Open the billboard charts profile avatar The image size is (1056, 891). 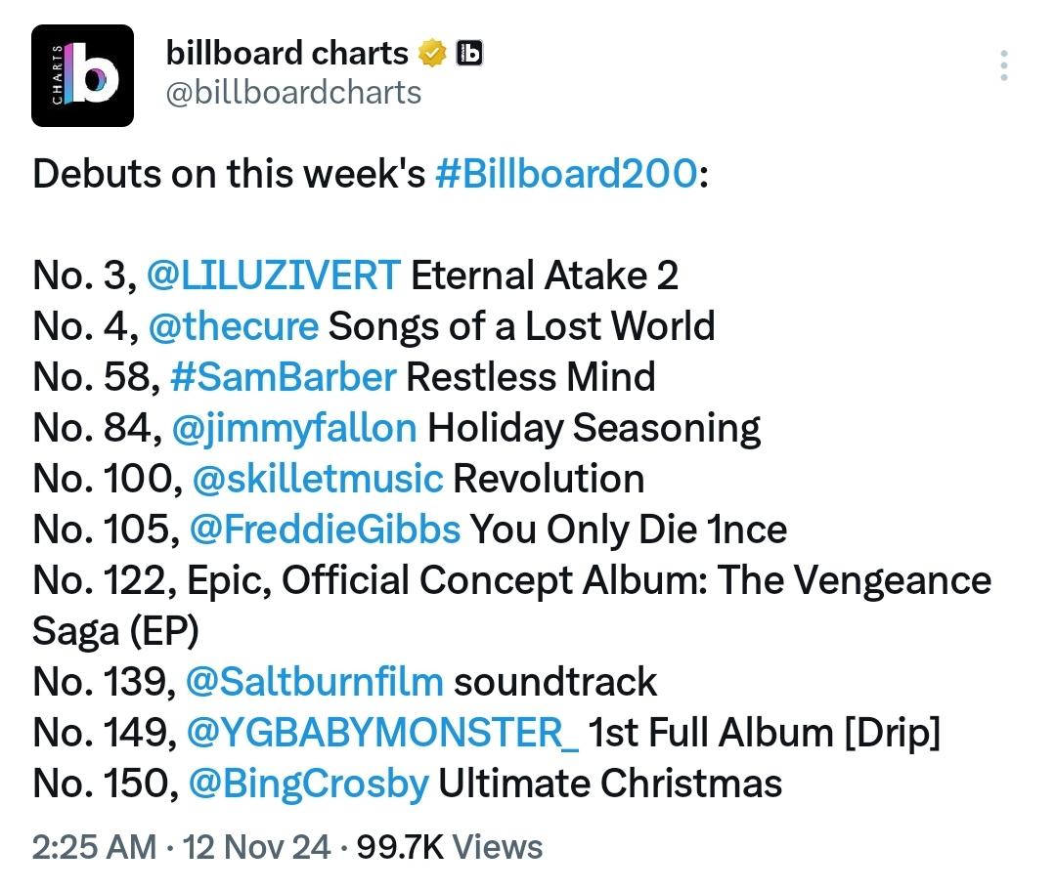82,75
